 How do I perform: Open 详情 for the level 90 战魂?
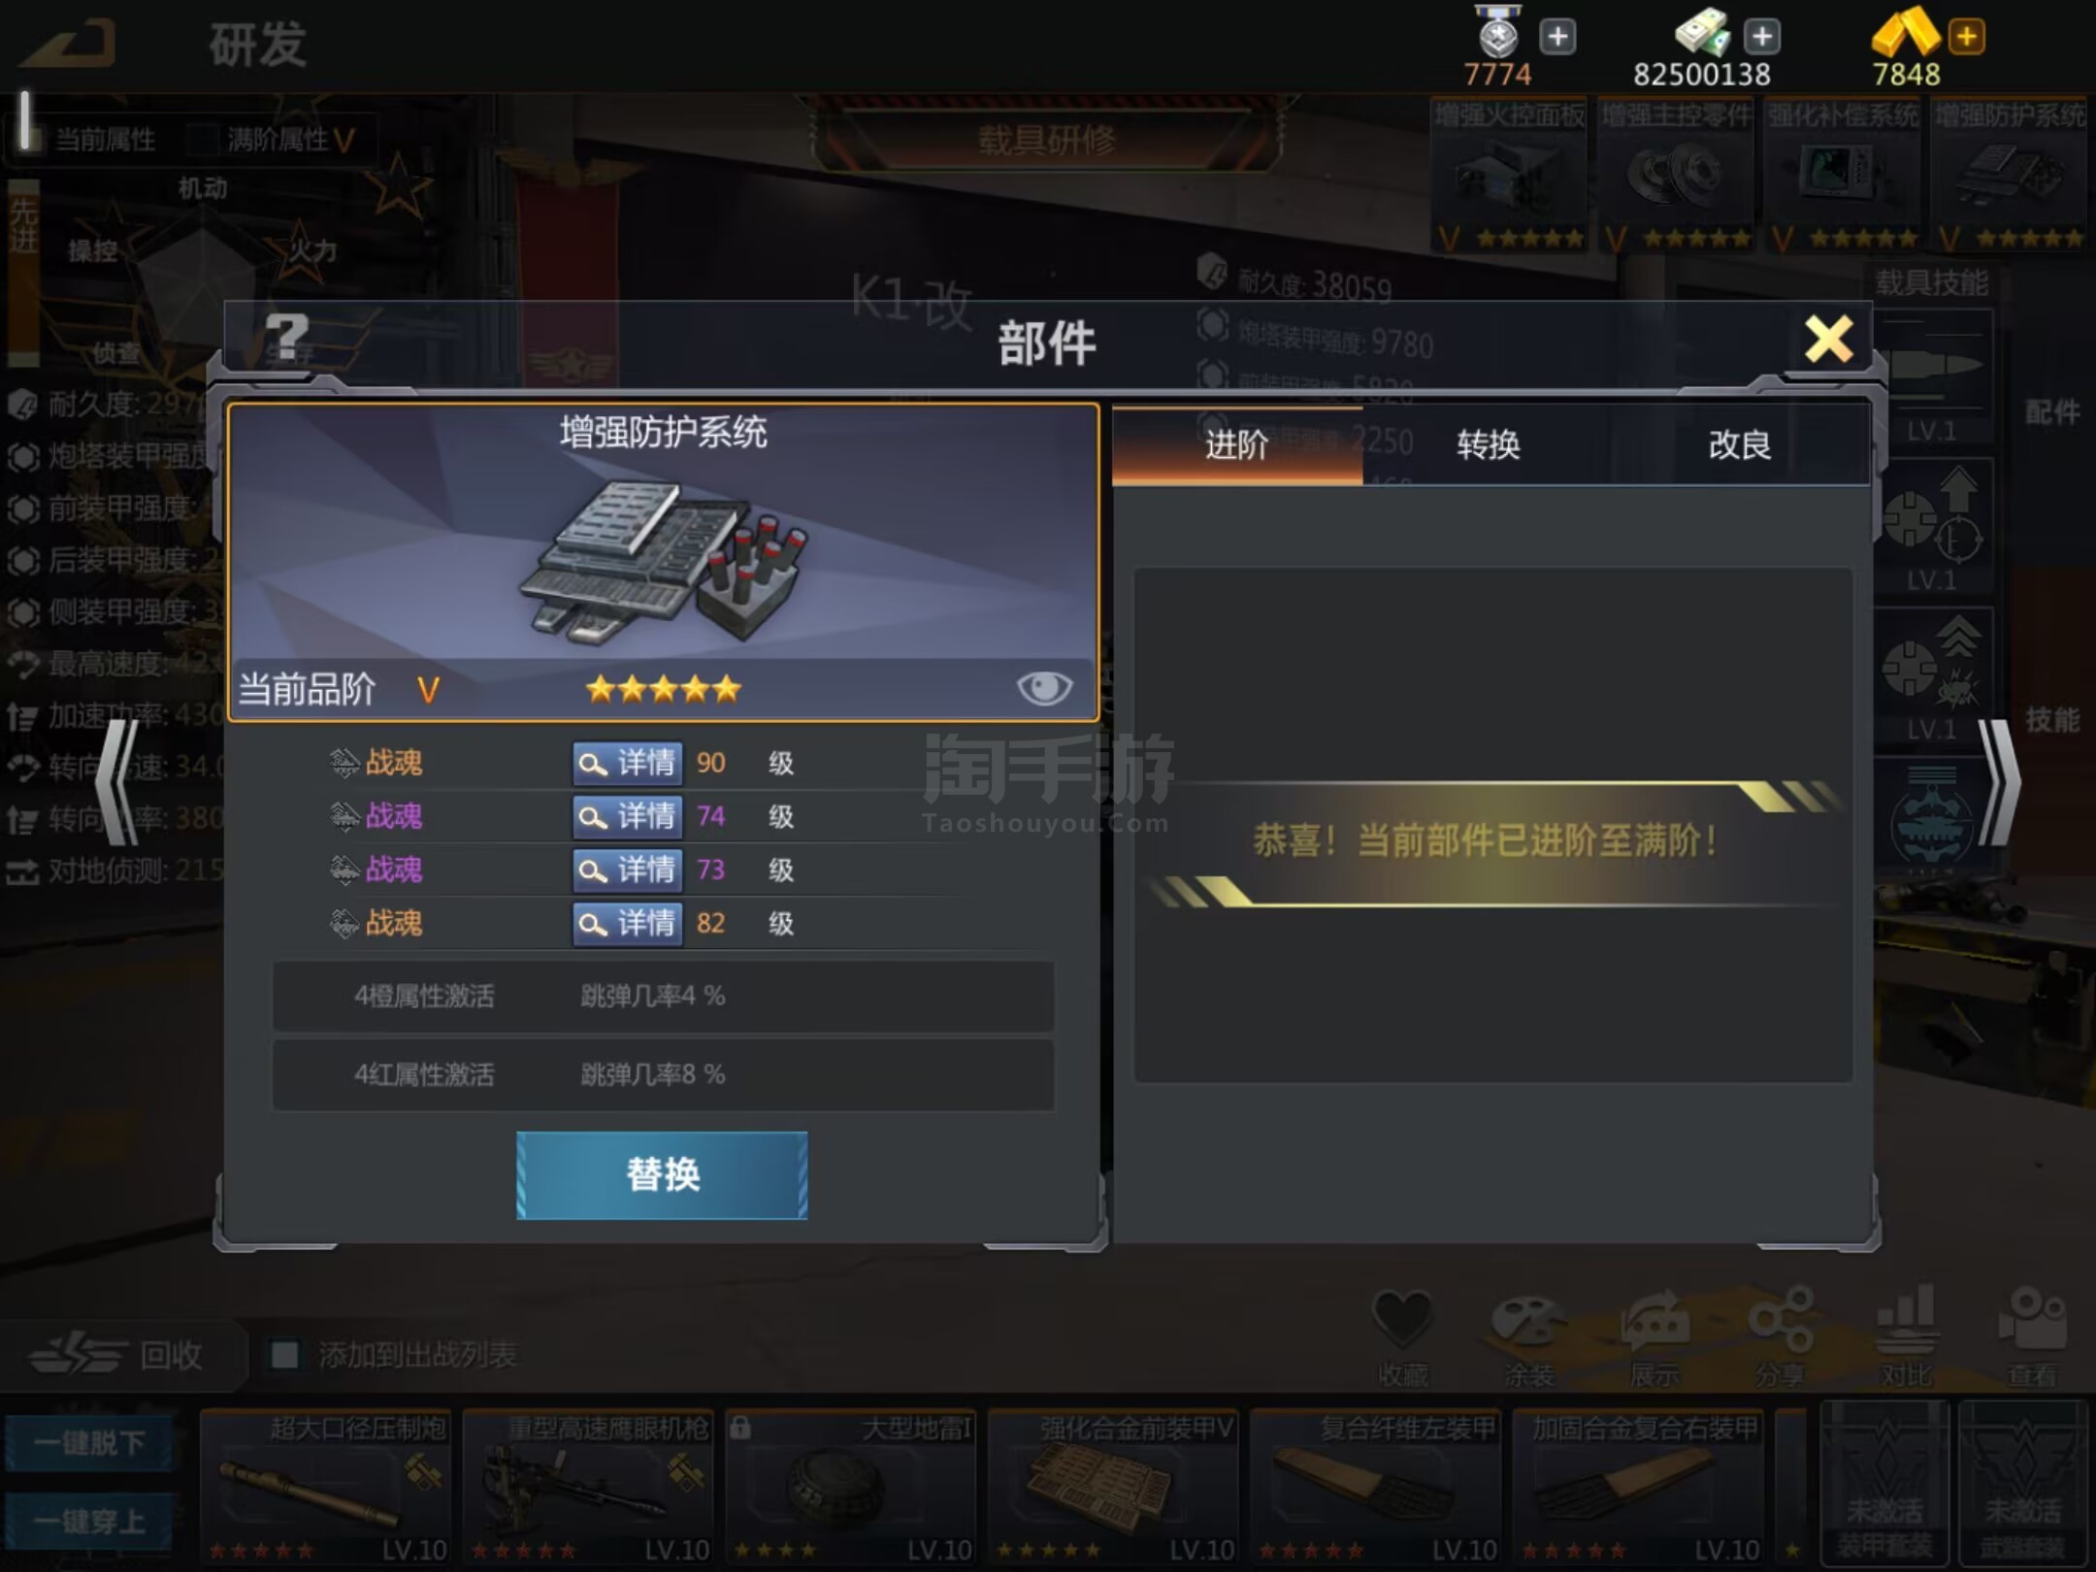(628, 763)
